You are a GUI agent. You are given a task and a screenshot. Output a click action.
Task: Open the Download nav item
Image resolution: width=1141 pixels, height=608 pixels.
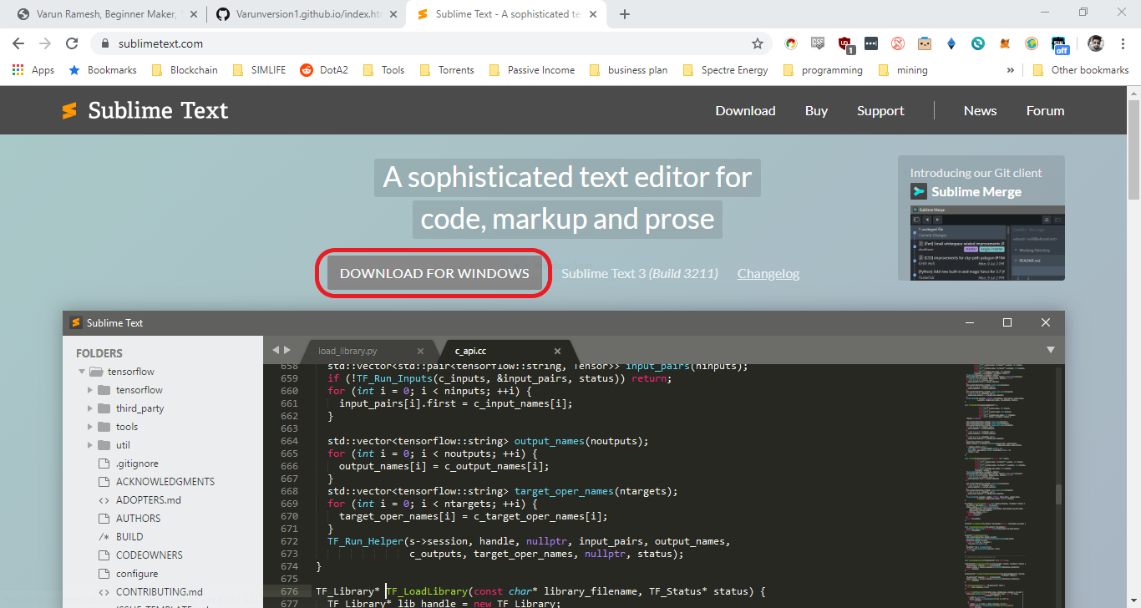coord(745,110)
